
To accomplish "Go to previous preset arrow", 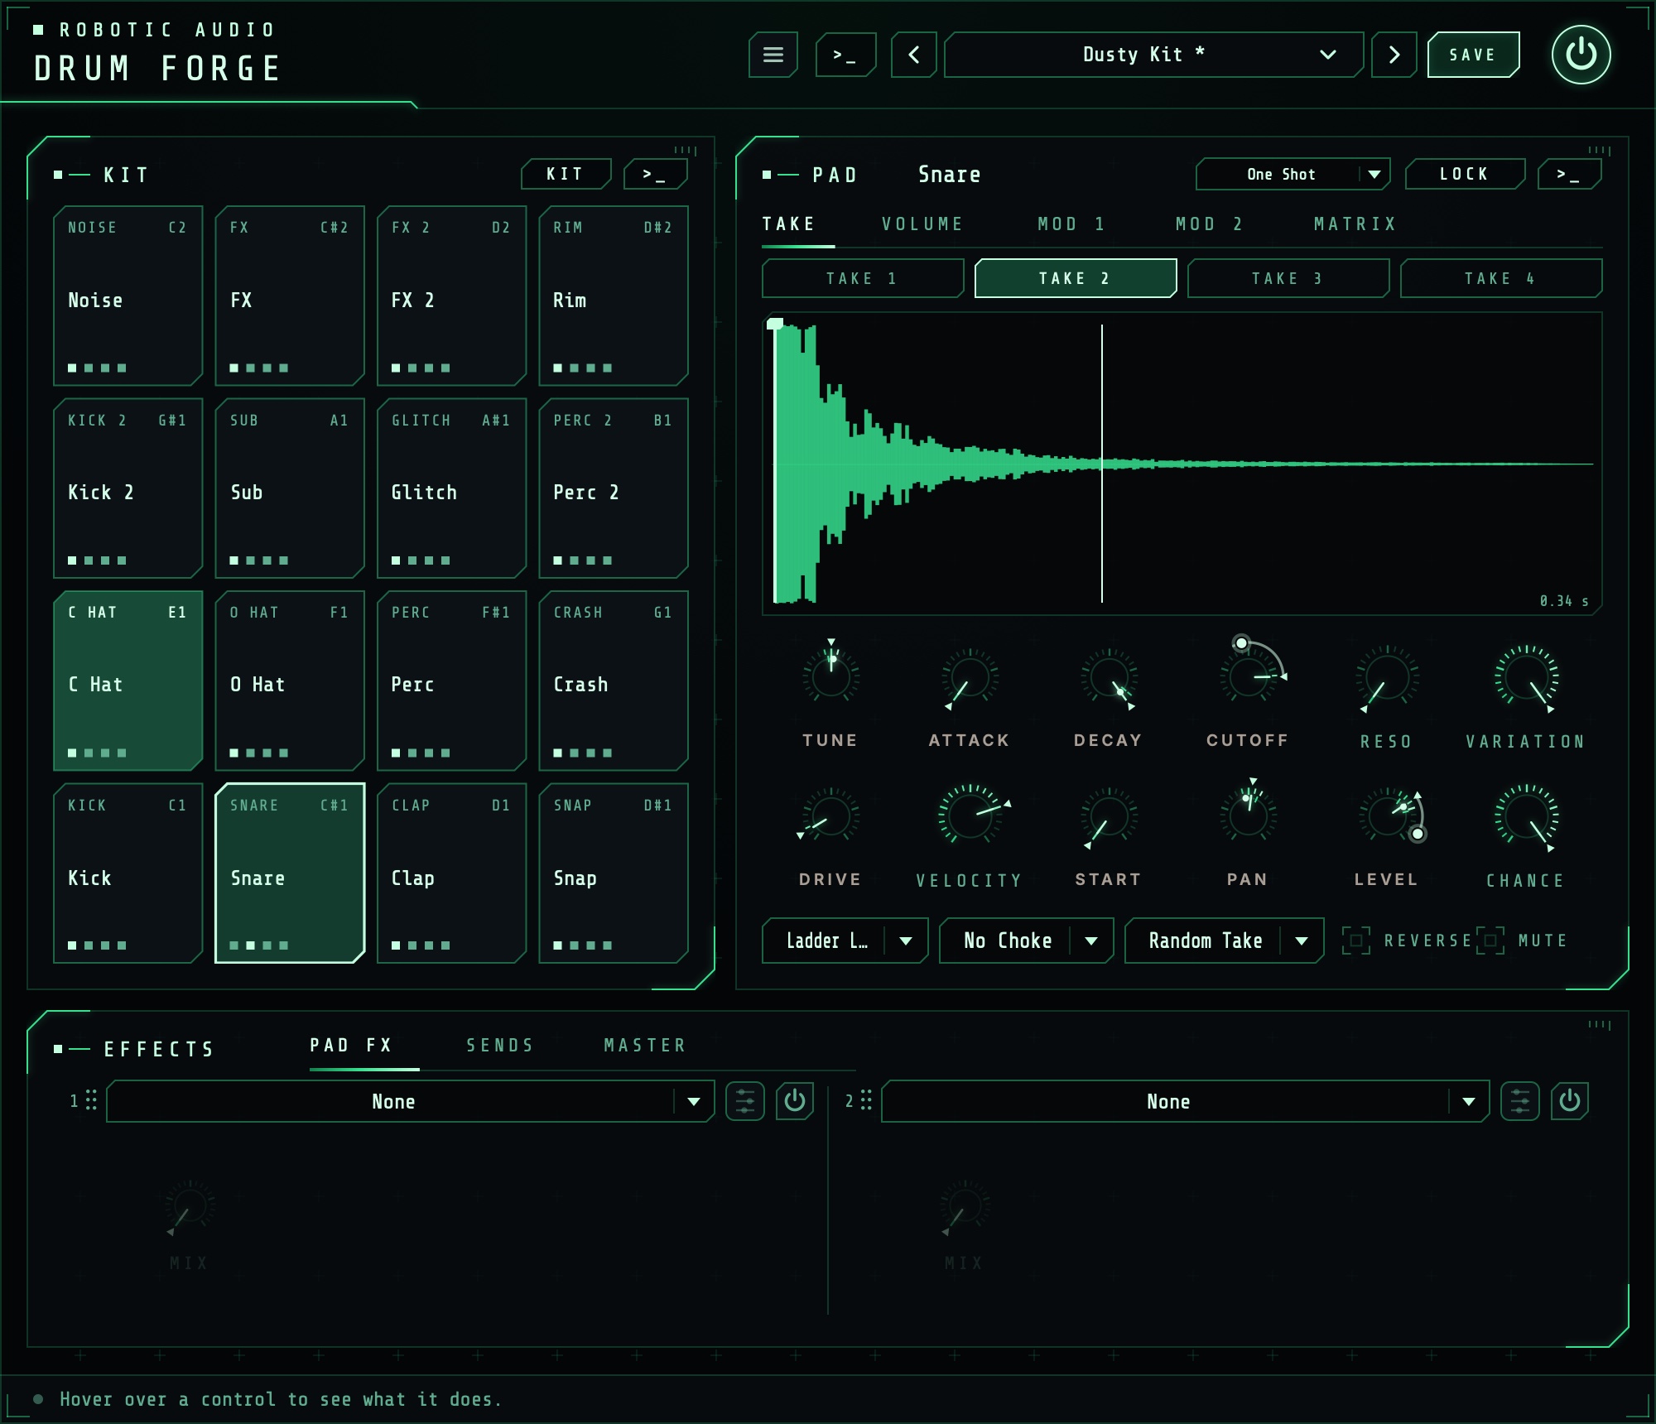I will click(x=914, y=55).
